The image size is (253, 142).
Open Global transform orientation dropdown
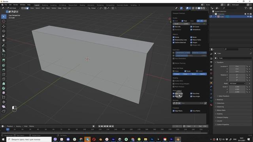[93, 8]
